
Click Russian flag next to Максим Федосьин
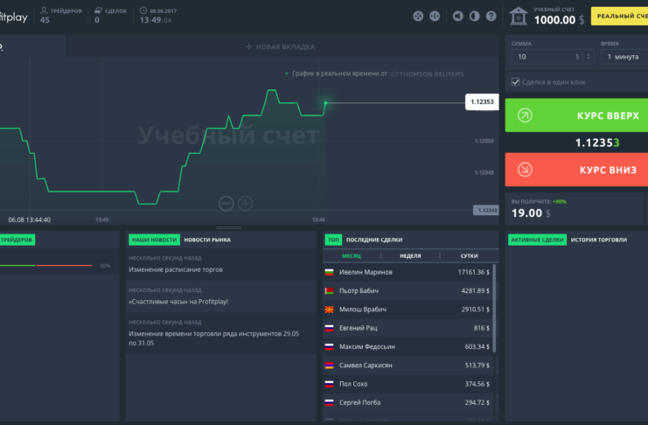coord(330,347)
